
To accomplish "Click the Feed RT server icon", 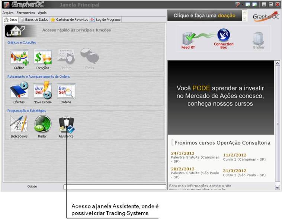I will 188,39.
